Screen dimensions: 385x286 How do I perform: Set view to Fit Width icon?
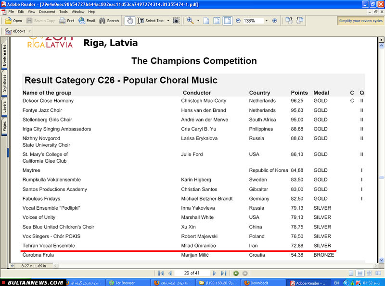[228, 21]
